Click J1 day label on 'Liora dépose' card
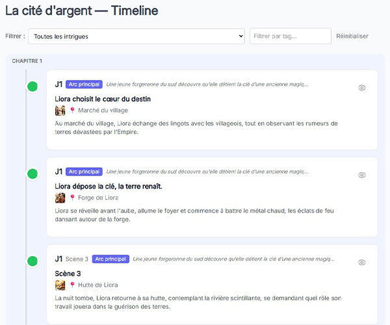Image resolution: width=390 pixels, height=325 pixels. (58, 172)
